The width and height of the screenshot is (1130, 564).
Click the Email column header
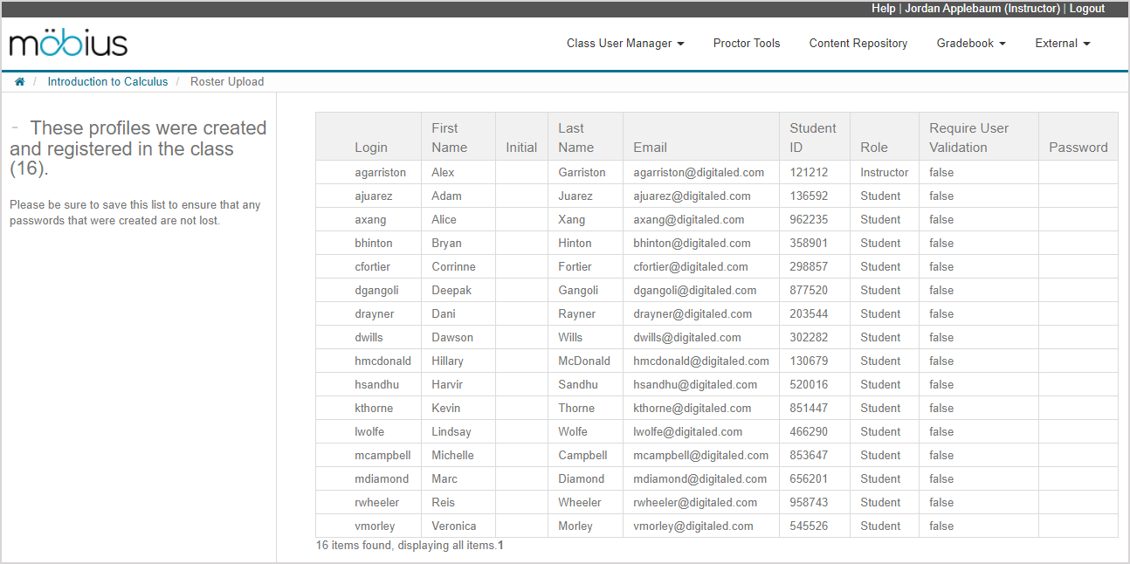coord(650,148)
